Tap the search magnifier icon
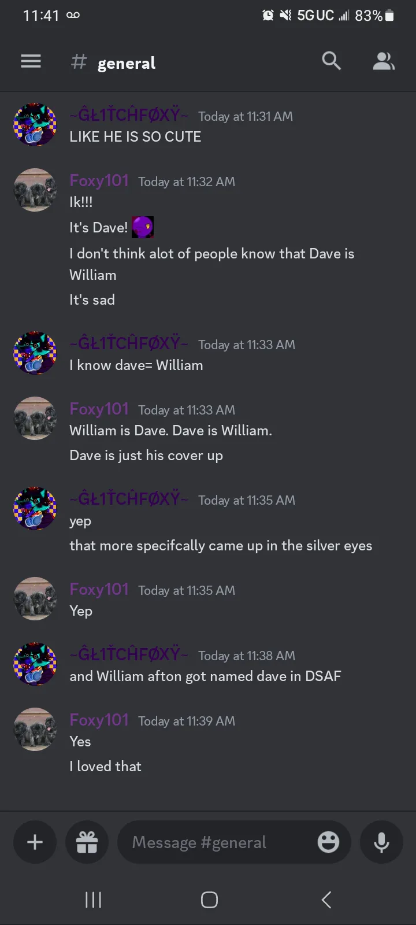The image size is (416, 925). 331,61
